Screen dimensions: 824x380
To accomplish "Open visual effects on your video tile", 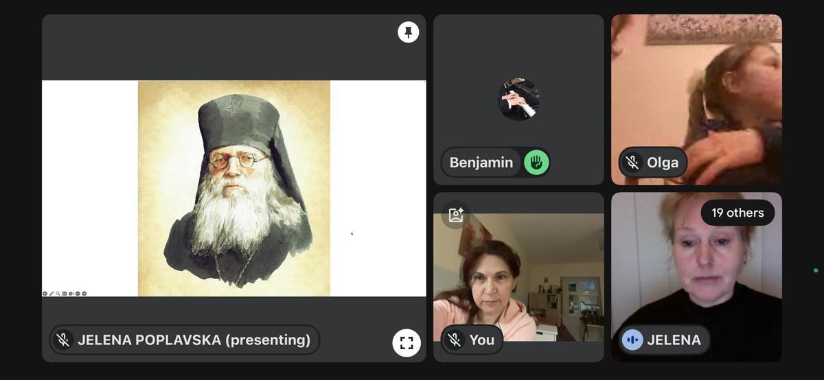I will (456, 215).
